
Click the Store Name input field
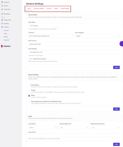[74, 26]
